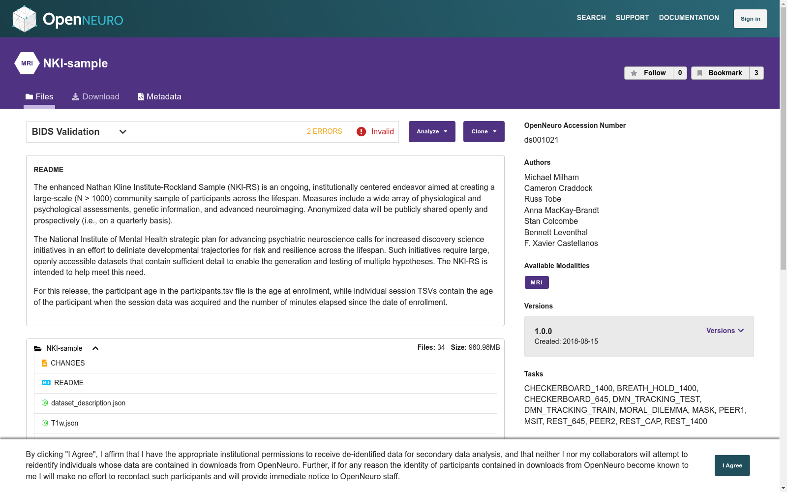
Task: Open the Analyze dropdown
Action: click(x=432, y=132)
